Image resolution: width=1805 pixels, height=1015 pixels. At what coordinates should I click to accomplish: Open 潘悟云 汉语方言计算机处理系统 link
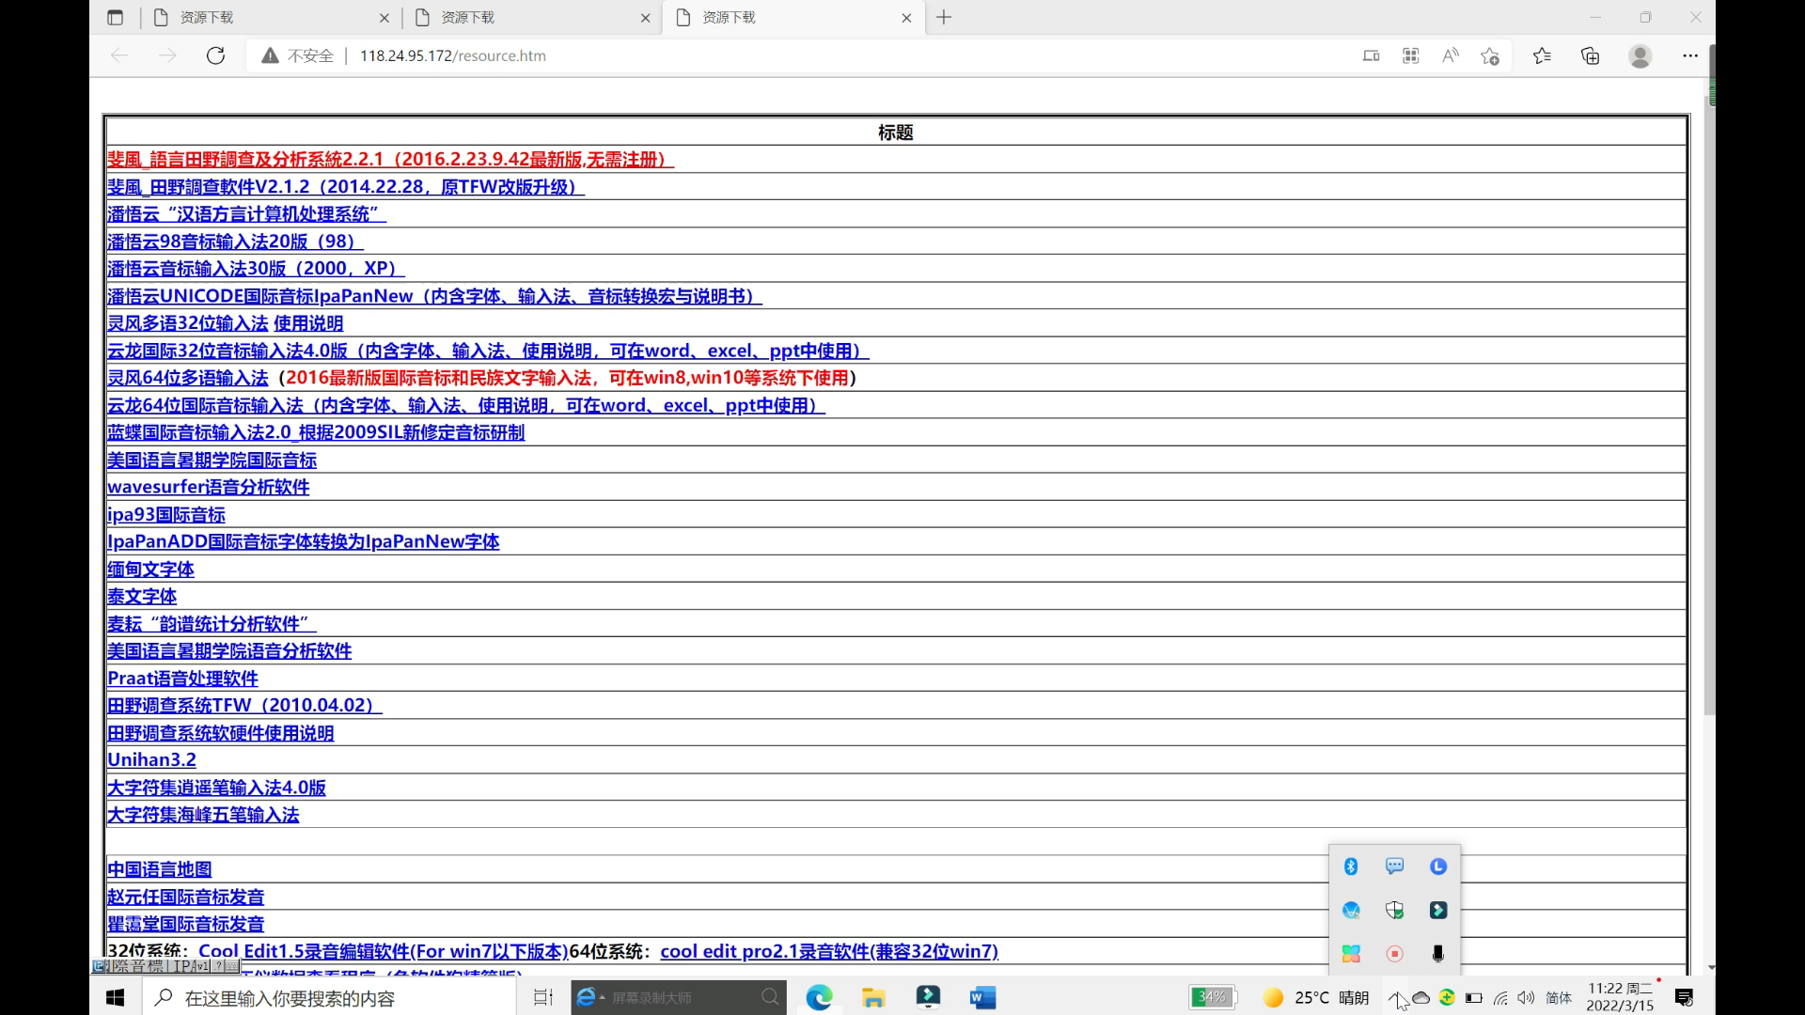click(x=246, y=214)
